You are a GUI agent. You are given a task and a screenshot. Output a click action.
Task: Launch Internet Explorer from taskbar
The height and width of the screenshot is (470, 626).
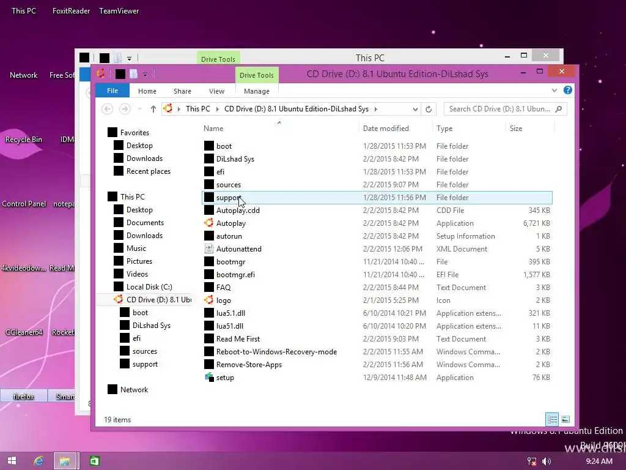coord(39,461)
